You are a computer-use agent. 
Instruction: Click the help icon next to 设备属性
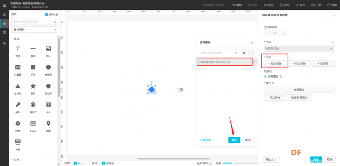point(281,77)
